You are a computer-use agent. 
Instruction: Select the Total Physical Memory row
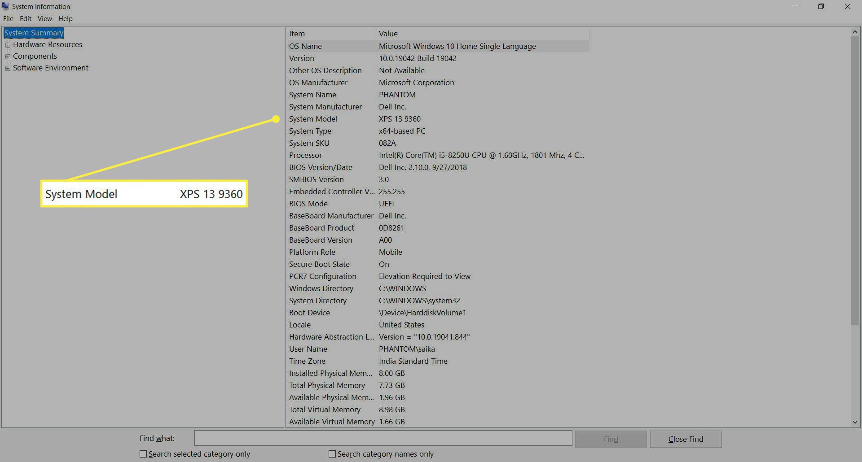click(438, 385)
